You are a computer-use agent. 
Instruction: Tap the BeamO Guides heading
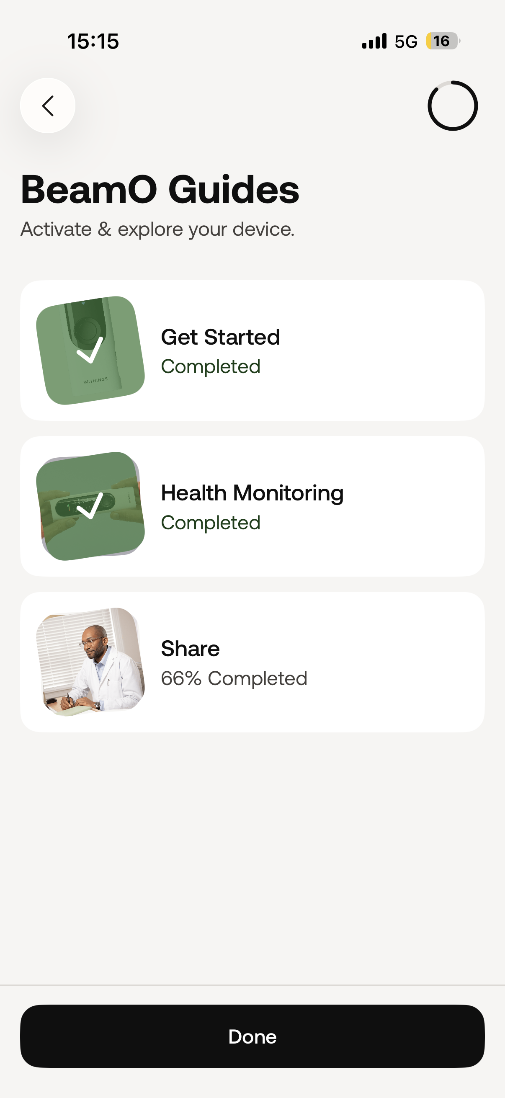point(160,189)
